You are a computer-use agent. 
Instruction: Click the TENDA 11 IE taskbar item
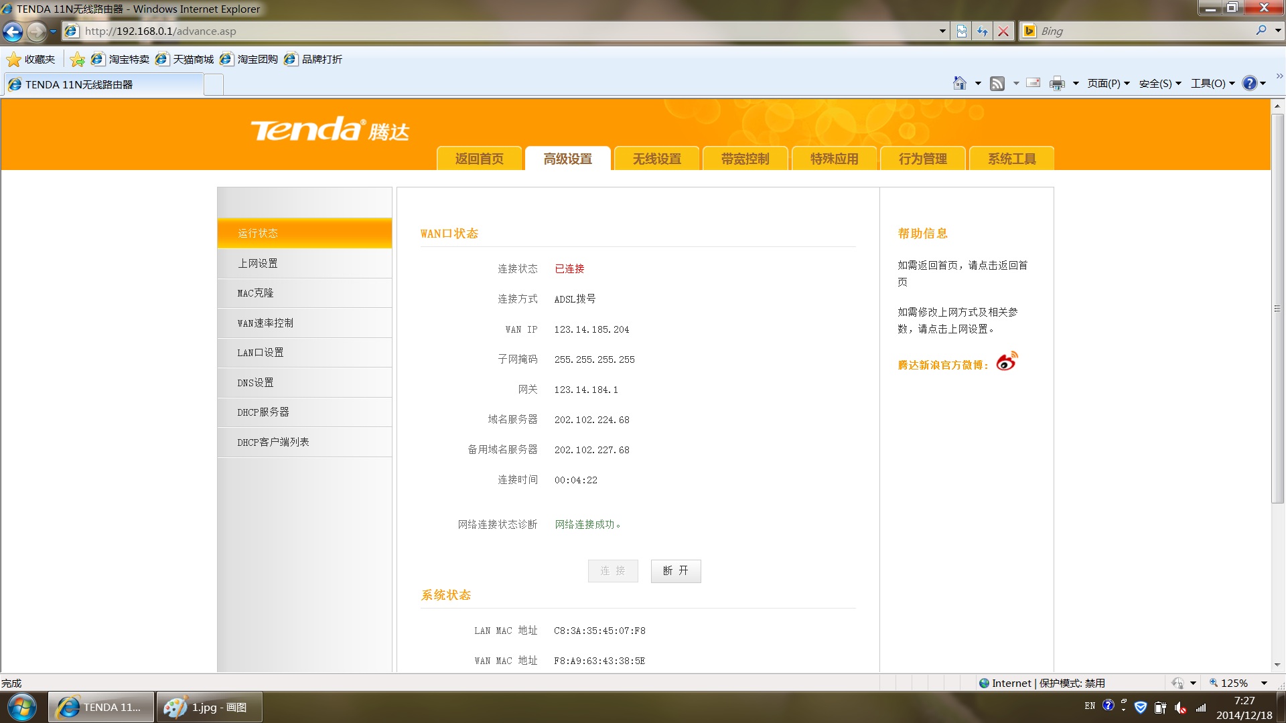[101, 707]
